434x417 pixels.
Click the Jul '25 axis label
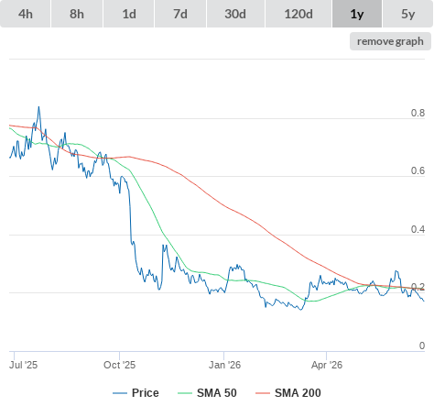coord(24,365)
